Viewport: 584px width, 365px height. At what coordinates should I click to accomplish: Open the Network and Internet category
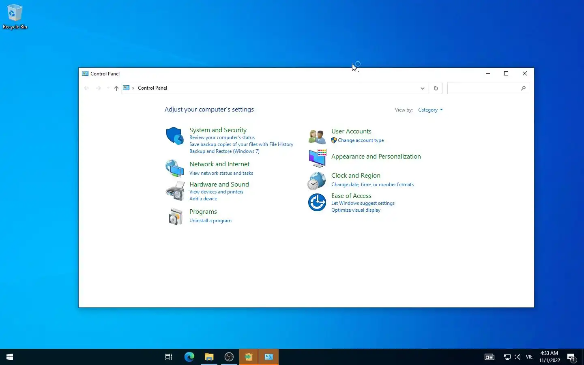219,164
